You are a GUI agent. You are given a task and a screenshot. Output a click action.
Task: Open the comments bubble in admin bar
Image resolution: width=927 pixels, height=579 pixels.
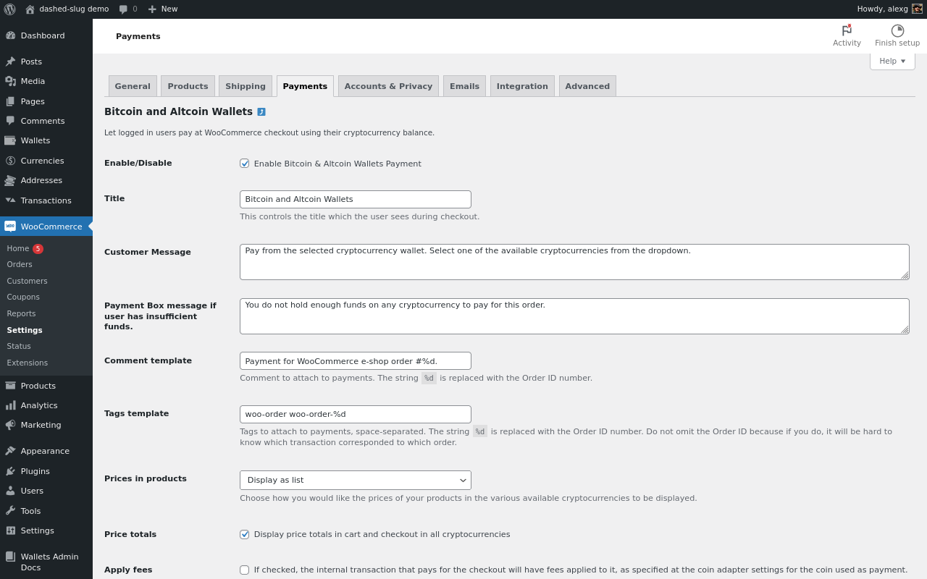[123, 9]
